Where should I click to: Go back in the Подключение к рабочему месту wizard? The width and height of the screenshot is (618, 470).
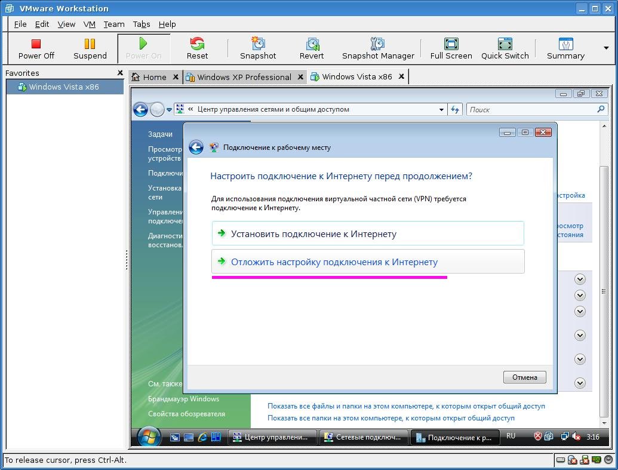pyautogui.click(x=196, y=148)
